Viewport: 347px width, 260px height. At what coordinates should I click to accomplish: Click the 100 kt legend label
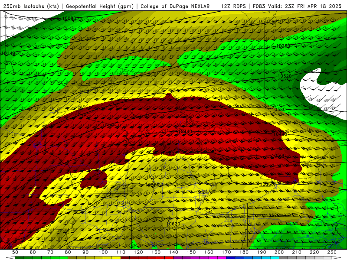pyautogui.click(x=103, y=252)
